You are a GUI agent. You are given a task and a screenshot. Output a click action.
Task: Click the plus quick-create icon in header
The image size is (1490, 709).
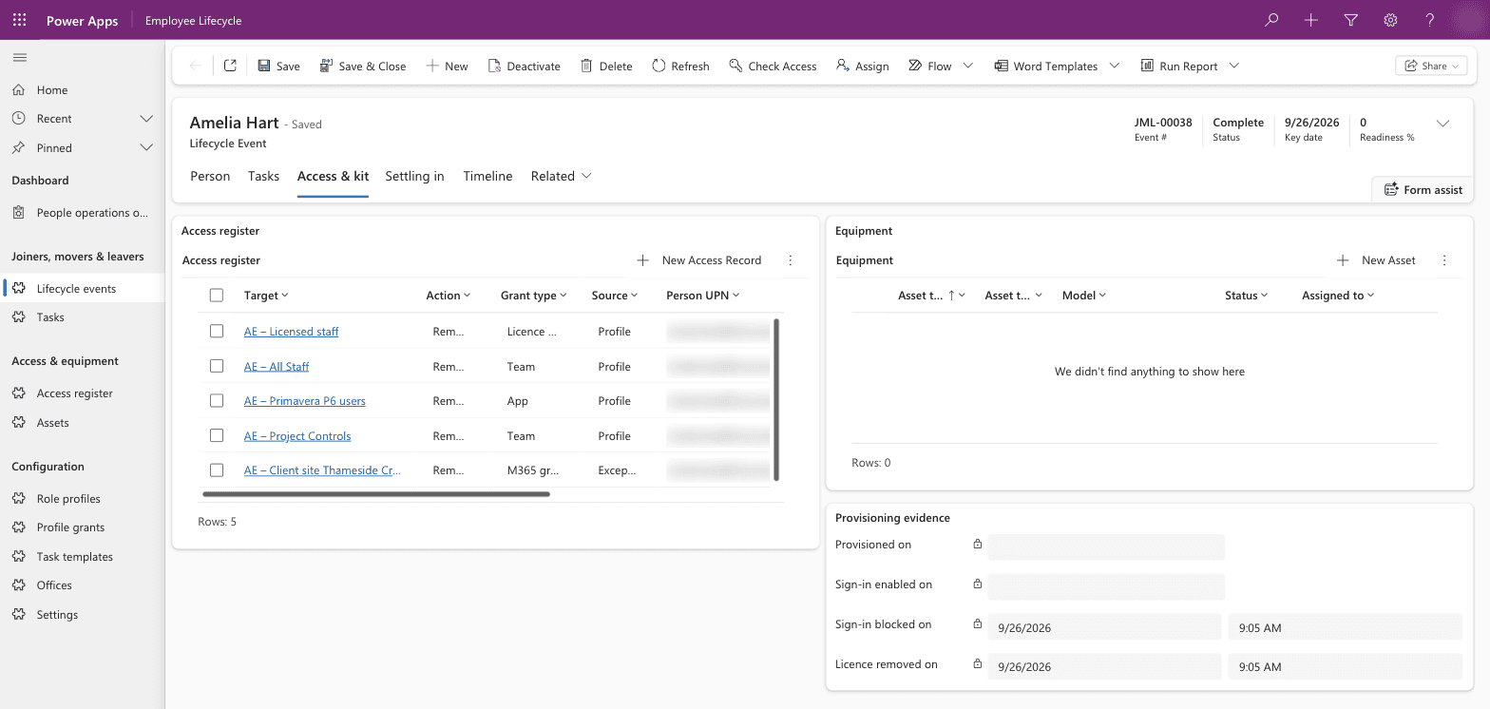tap(1311, 20)
